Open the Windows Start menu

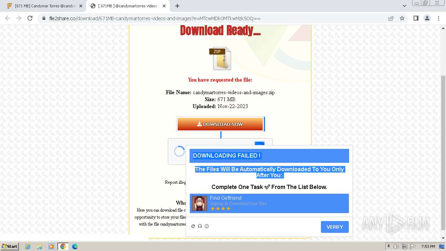9,246
